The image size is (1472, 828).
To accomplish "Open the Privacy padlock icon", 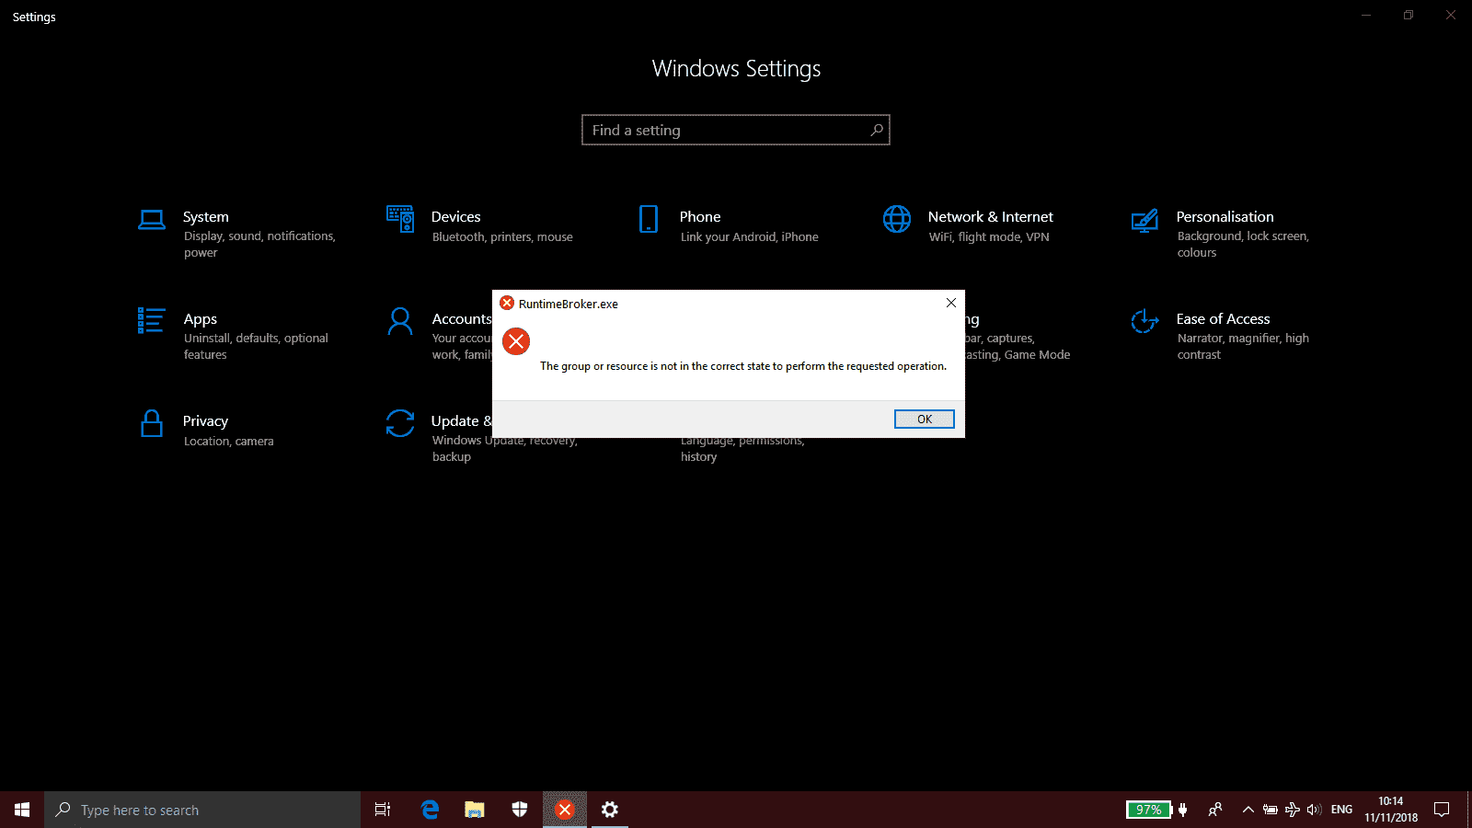I will point(152,423).
